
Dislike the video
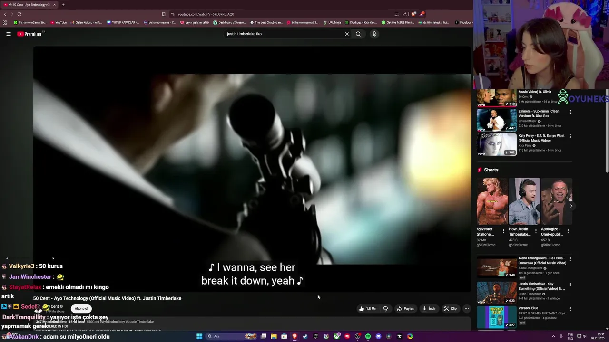386,309
